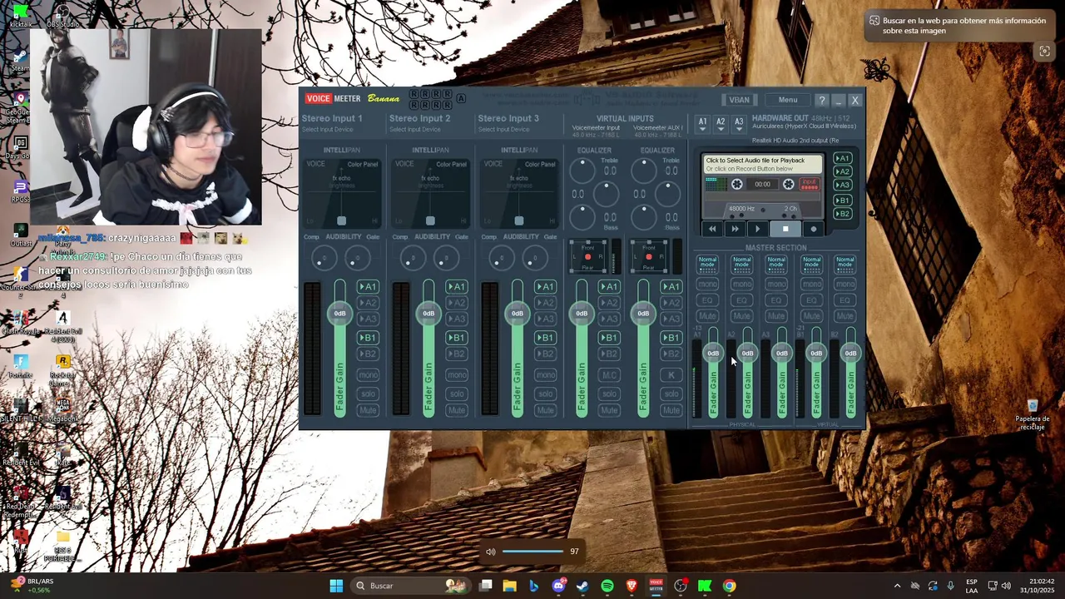
Task: Click the visual search icon top right
Action: point(1044,52)
